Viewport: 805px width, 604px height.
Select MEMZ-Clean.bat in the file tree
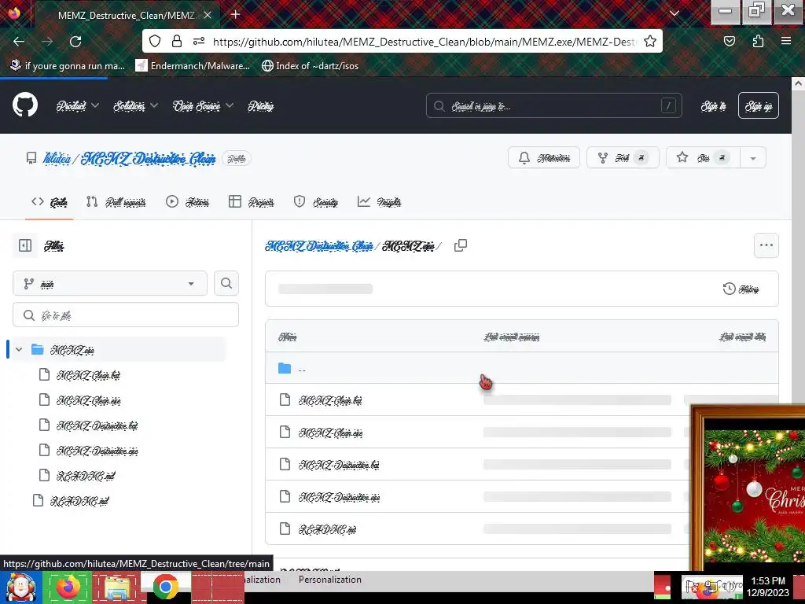[88, 375]
